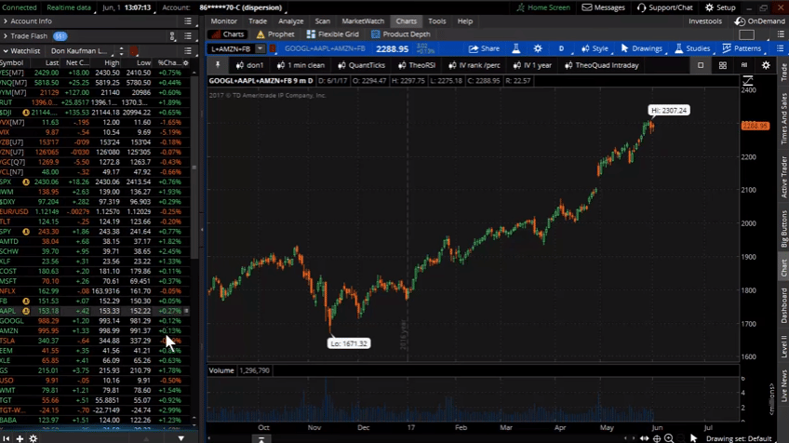Click Support/Chat headset icon
This screenshot has height=443, width=789.
tap(665, 7)
